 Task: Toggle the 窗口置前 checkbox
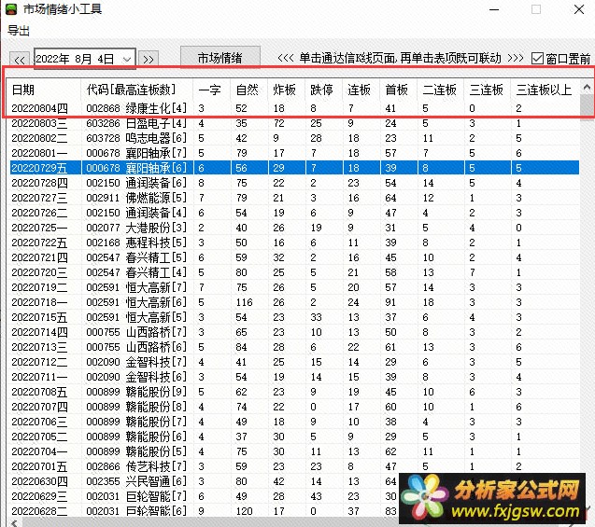tap(537, 59)
